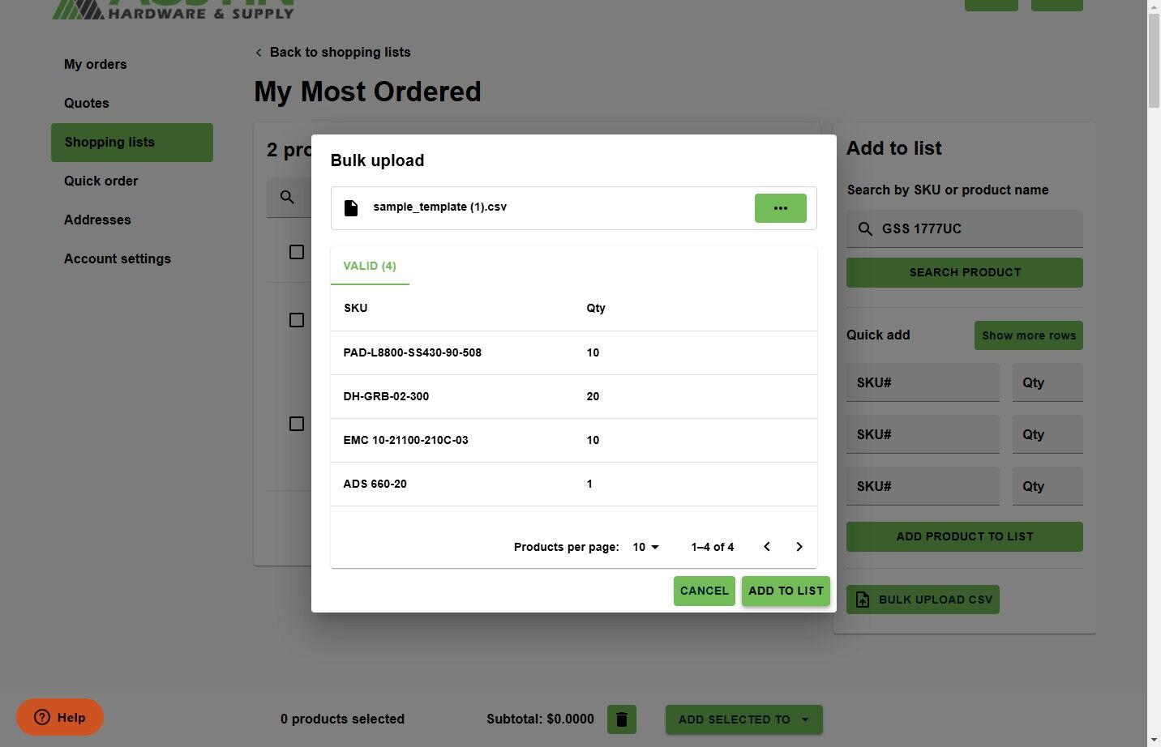This screenshot has width=1161, height=747.
Task: Go to previous page of products
Action: (x=767, y=547)
